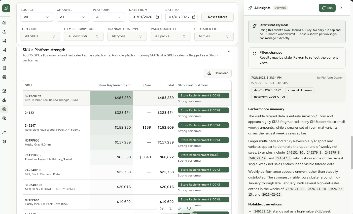The height and width of the screenshot is (214, 353).
Task: Select SKU row 31204DDGRC
Action: (x=127, y=187)
